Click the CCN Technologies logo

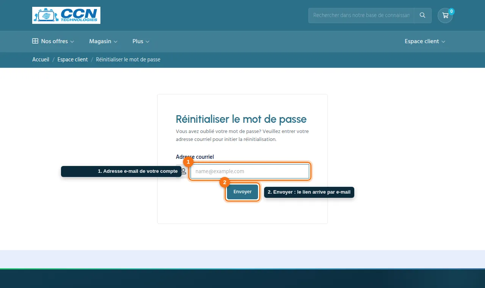pos(66,15)
